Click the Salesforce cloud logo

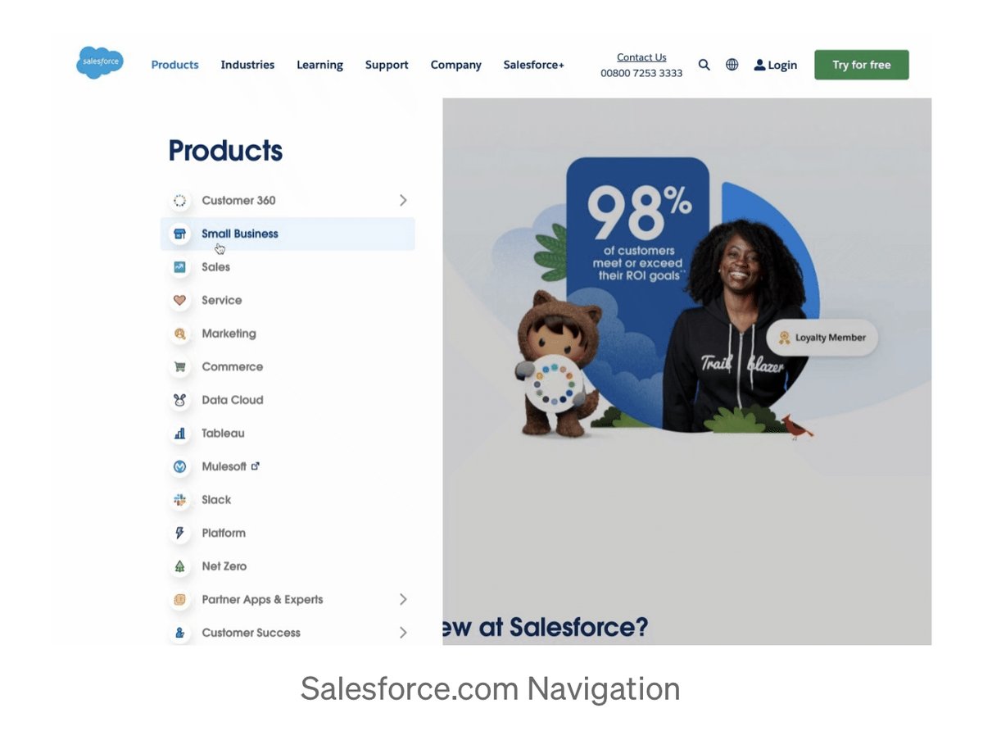(x=100, y=63)
